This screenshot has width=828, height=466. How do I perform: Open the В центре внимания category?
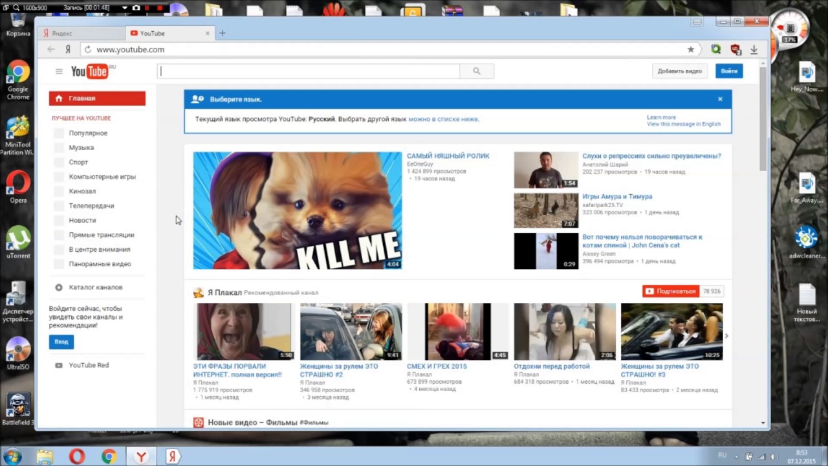(x=100, y=250)
